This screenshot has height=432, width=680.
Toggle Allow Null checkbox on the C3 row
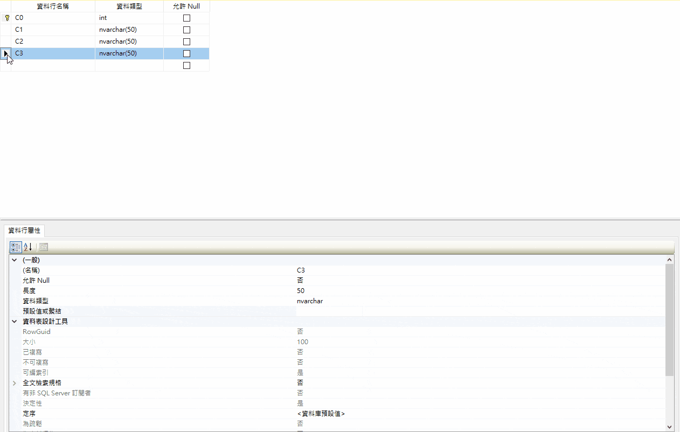pyautogui.click(x=186, y=53)
